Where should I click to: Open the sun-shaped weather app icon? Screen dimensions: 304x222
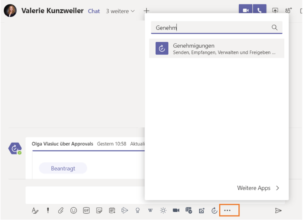[163, 210]
